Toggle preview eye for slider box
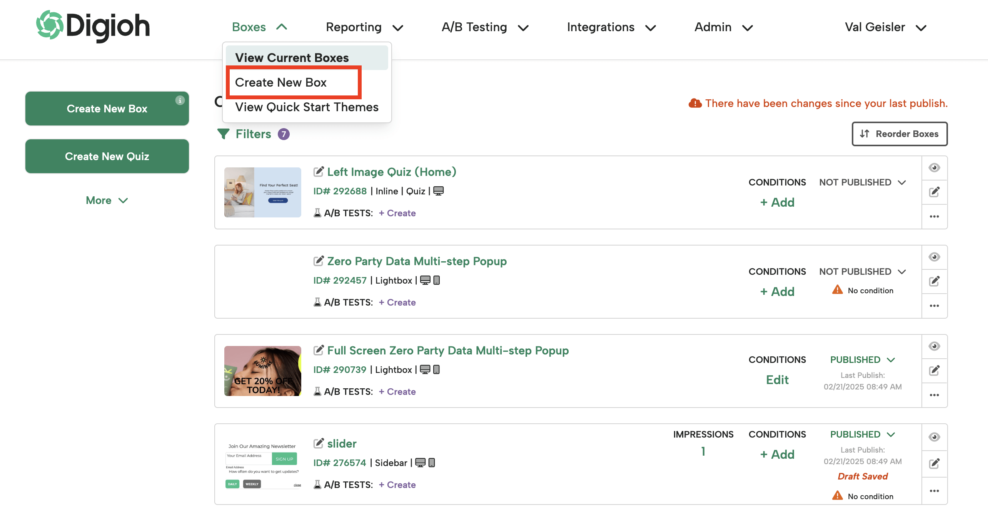The image size is (988, 518). click(934, 437)
